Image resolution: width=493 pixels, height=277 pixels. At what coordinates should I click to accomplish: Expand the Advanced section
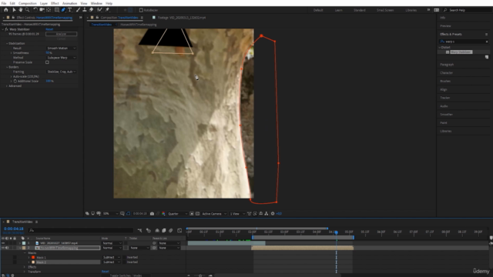7,85
